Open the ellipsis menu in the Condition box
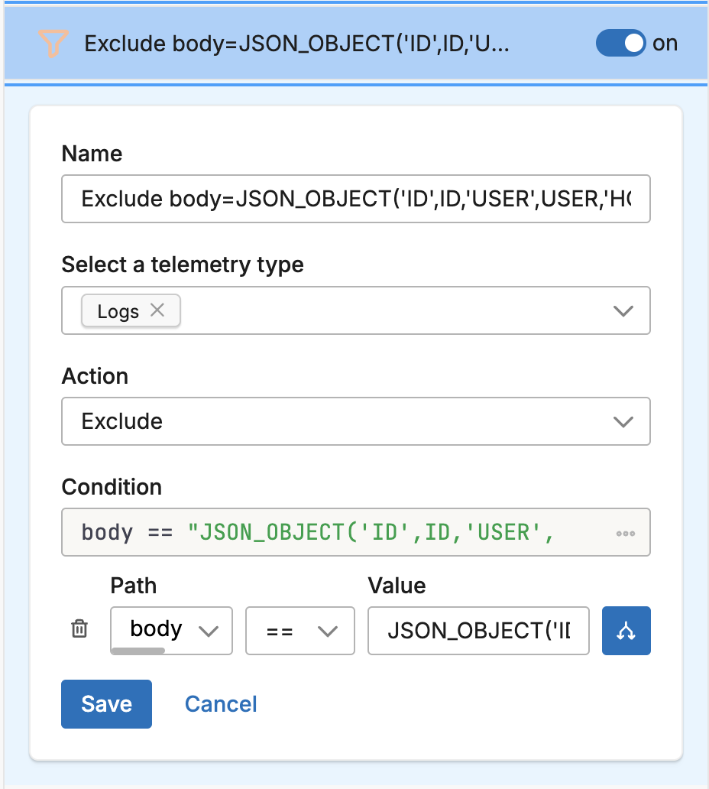The height and width of the screenshot is (789, 709). [x=626, y=534]
